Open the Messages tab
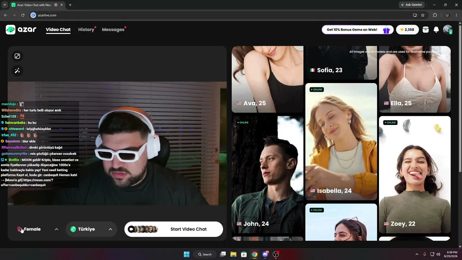Image resolution: width=462 pixels, height=260 pixels. (113, 30)
